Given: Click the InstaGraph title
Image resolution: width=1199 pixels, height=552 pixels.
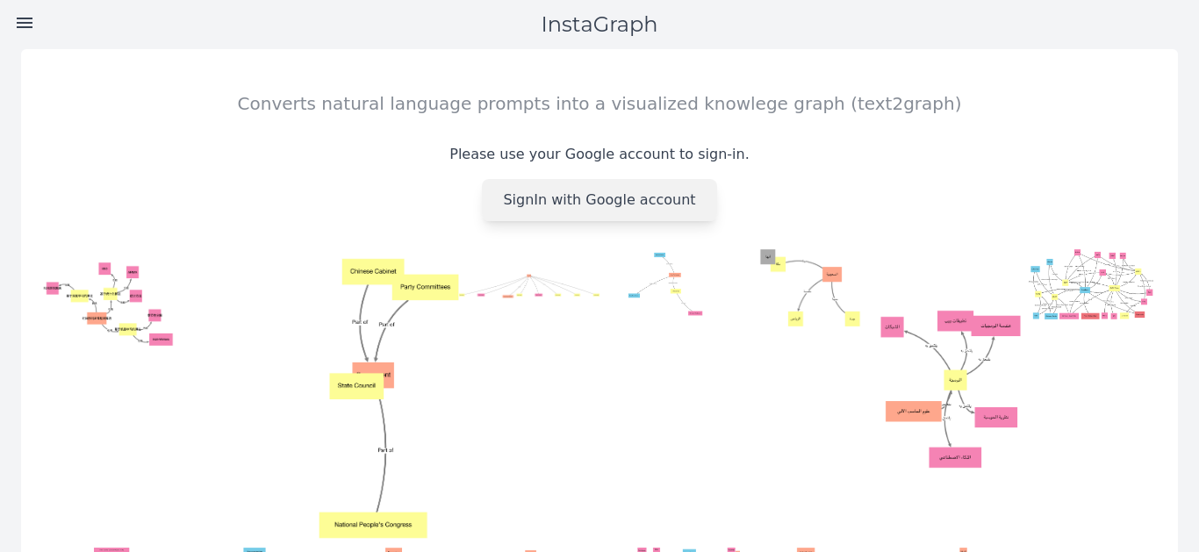Looking at the screenshot, I should coord(599,25).
